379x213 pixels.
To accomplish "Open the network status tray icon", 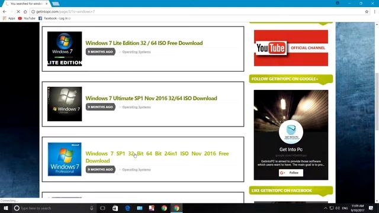I will pos(332,208).
